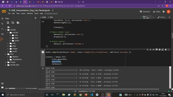Image resolution: width=173 pixels, height=97 pixels.
Task: Open more cell actions menu
Action: [169, 50]
